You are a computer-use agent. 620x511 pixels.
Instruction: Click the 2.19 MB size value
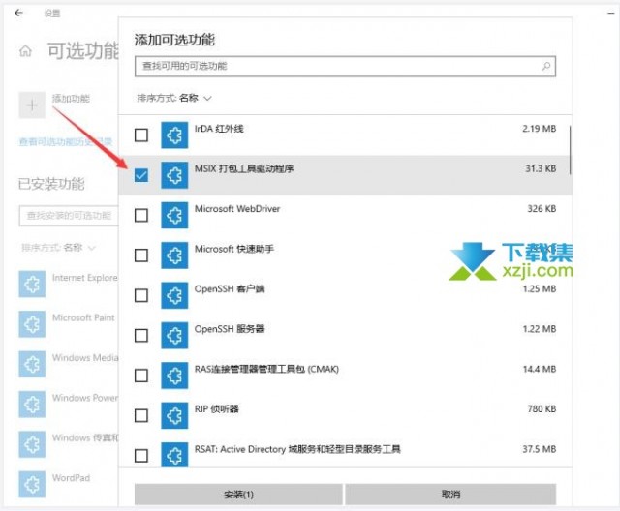click(540, 129)
